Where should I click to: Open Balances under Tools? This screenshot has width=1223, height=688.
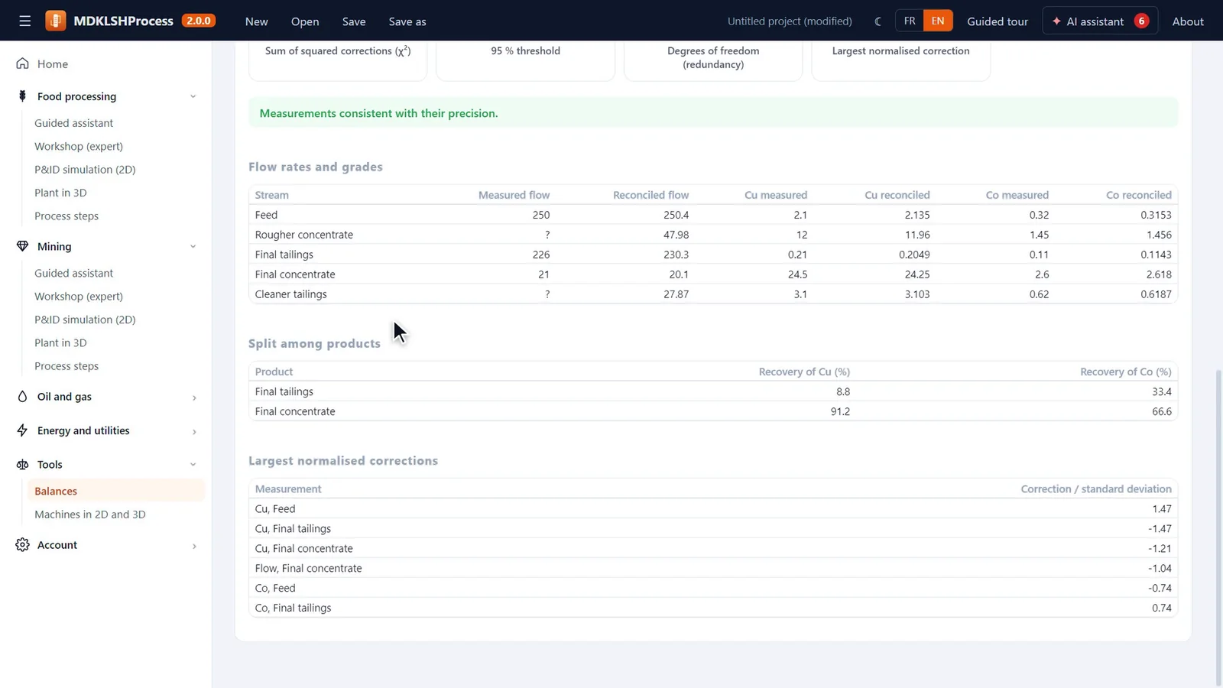click(x=116, y=491)
